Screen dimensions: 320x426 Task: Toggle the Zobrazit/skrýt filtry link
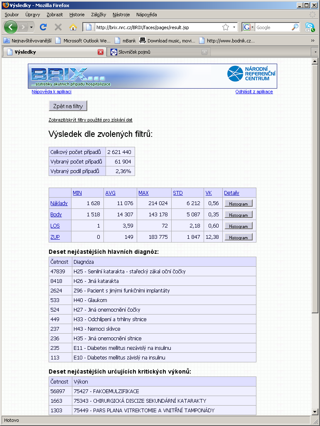tap(90, 120)
